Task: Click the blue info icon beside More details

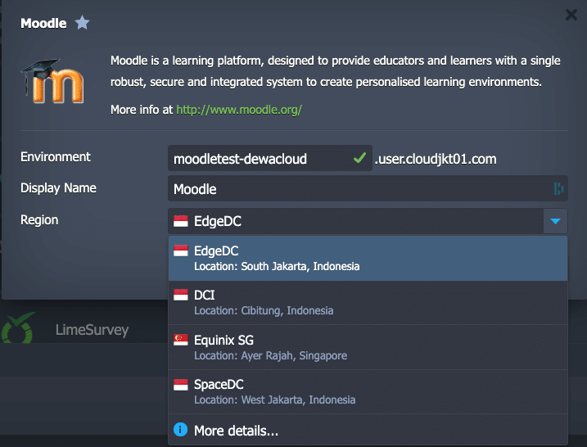Action: click(180, 430)
